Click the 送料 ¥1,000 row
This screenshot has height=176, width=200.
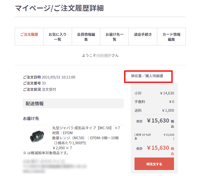tap(154, 110)
